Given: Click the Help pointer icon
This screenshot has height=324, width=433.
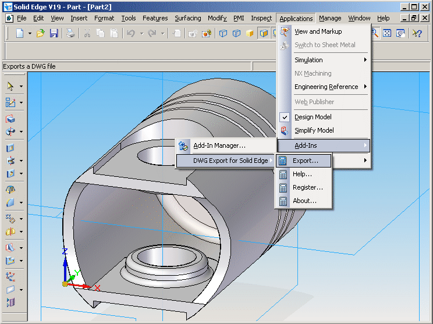Looking at the screenshot, I should [x=417, y=34].
